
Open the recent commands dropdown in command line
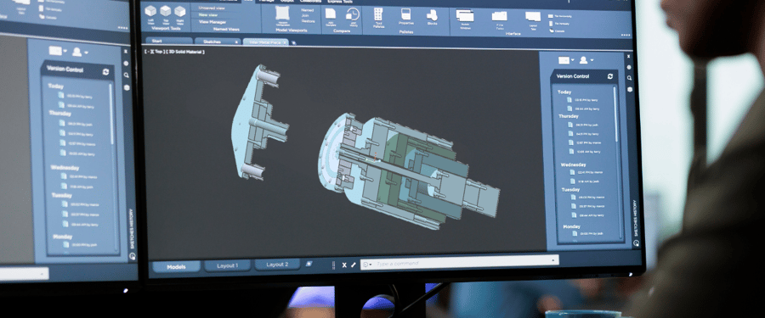coord(367,264)
